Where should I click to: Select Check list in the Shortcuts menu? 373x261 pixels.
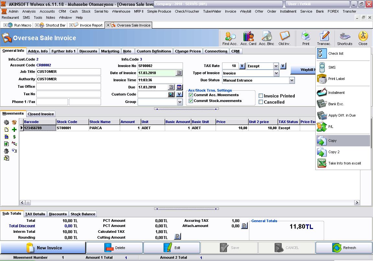(343, 53)
